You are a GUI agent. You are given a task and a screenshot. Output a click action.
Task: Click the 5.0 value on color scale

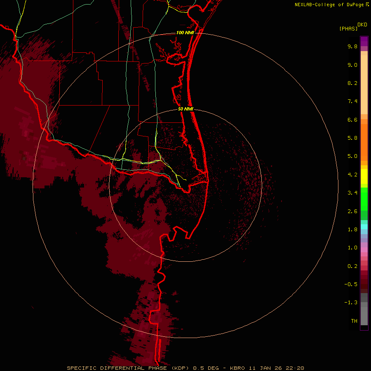[352, 156]
